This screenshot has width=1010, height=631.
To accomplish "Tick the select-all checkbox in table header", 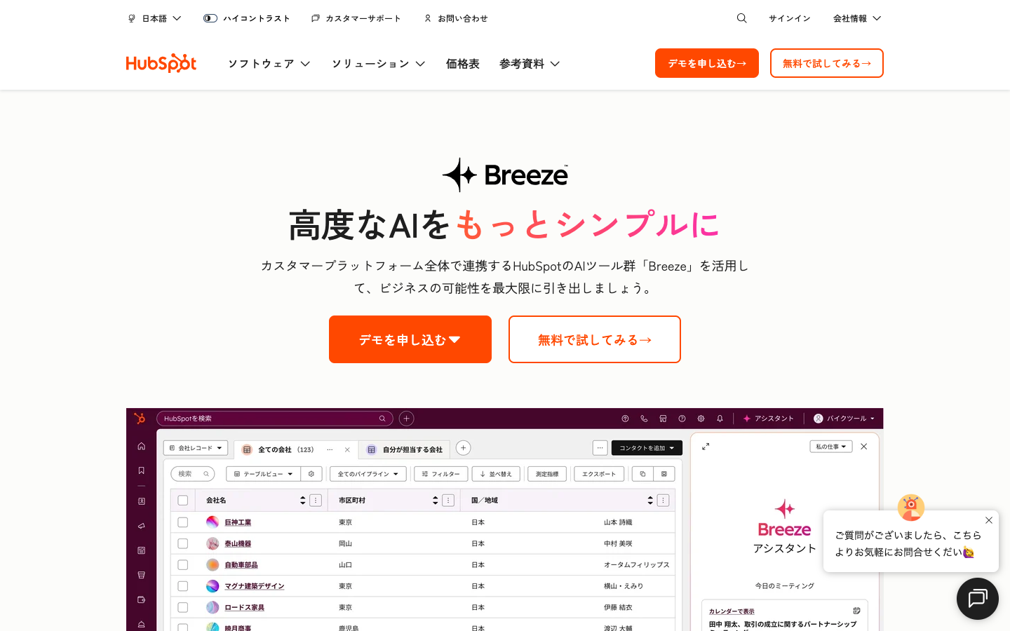I will point(183,501).
